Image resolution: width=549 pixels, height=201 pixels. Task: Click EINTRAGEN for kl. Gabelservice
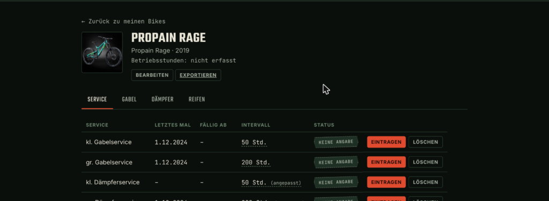click(386, 142)
